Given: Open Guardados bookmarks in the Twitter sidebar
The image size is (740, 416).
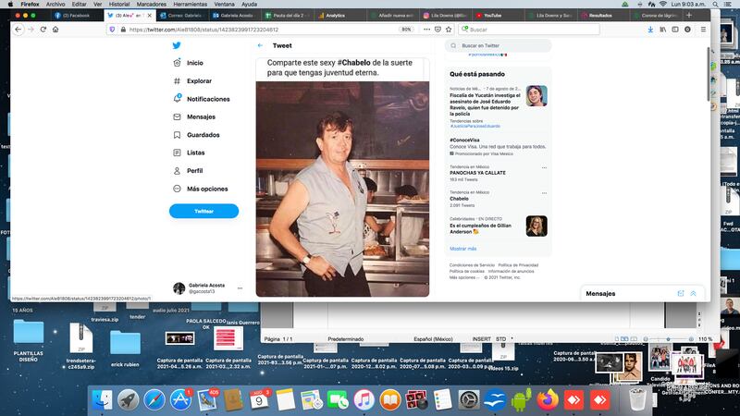Looking at the screenshot, I should click(x=196, y=135).
